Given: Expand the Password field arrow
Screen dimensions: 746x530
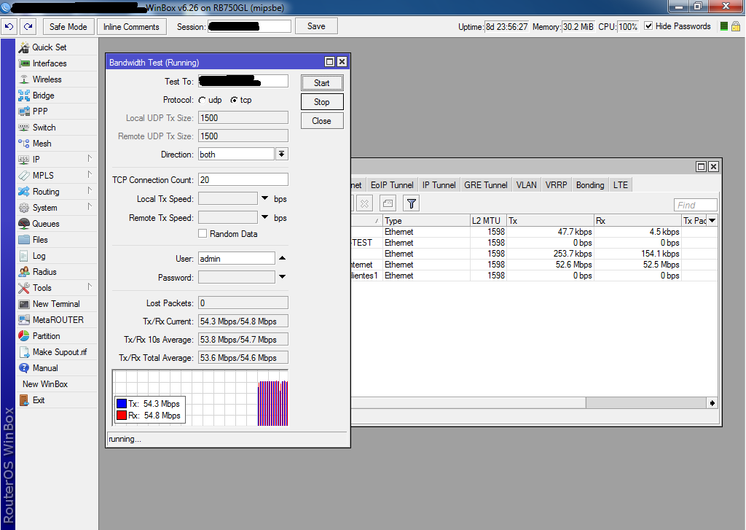Looking at the screenshot, I should point(282,277).
